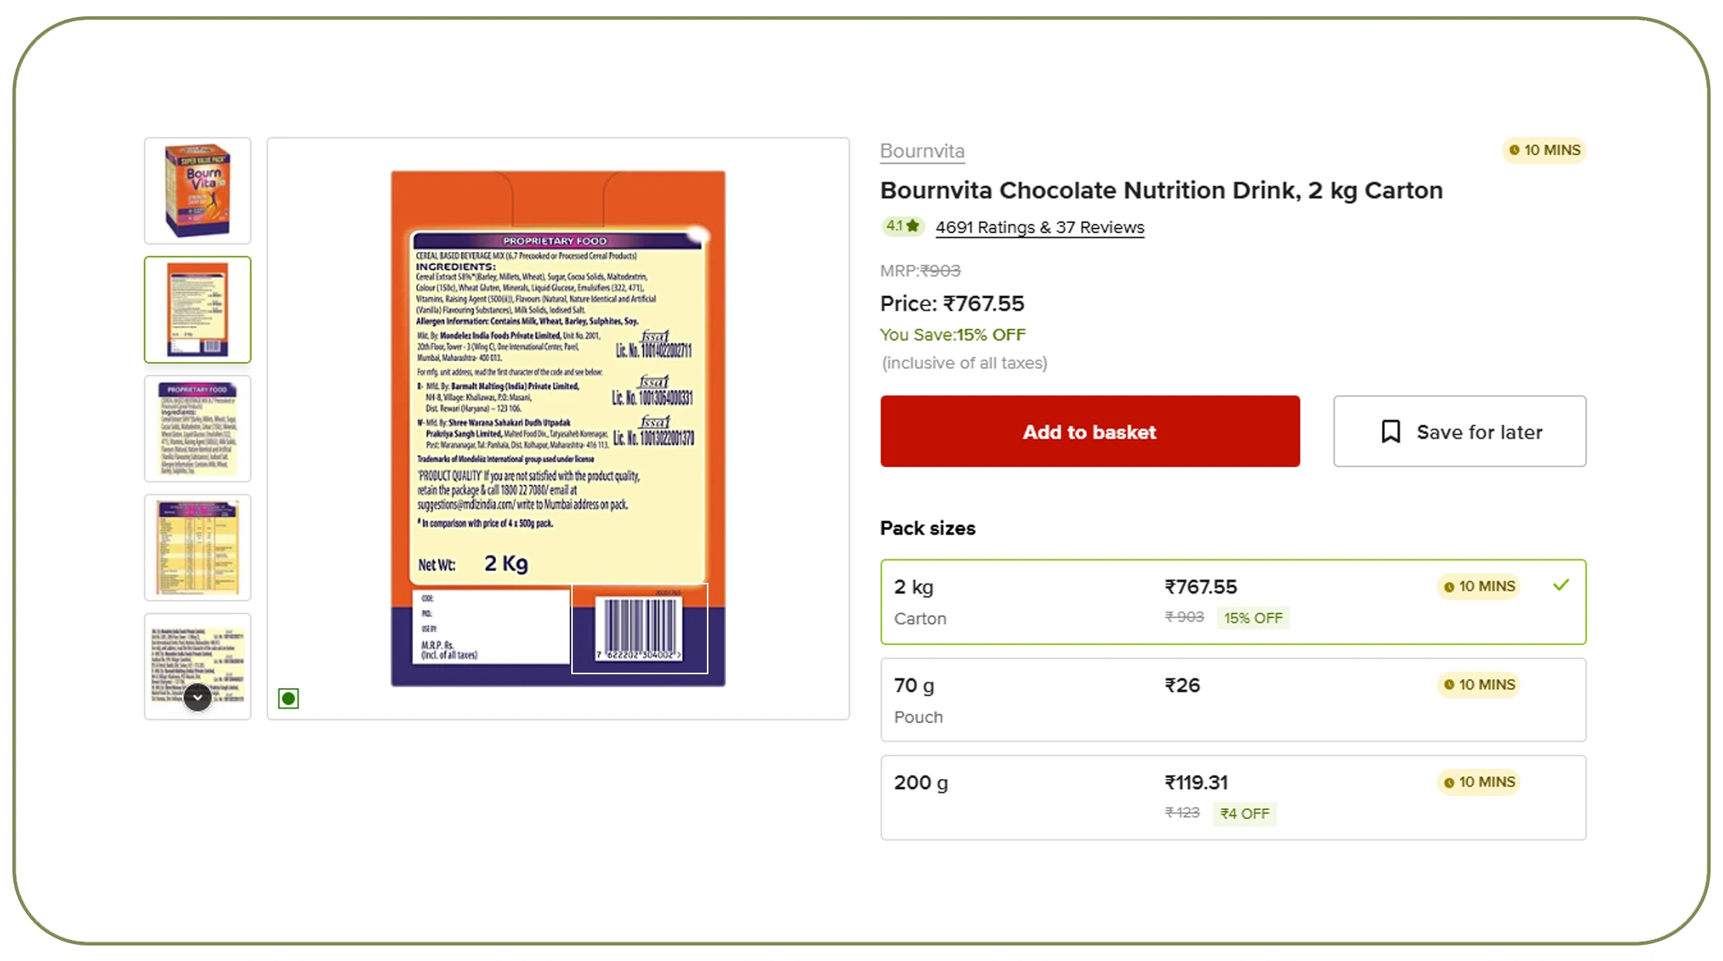Open the Bournvita brand page
1723x961 pixels.
point(922,150)
